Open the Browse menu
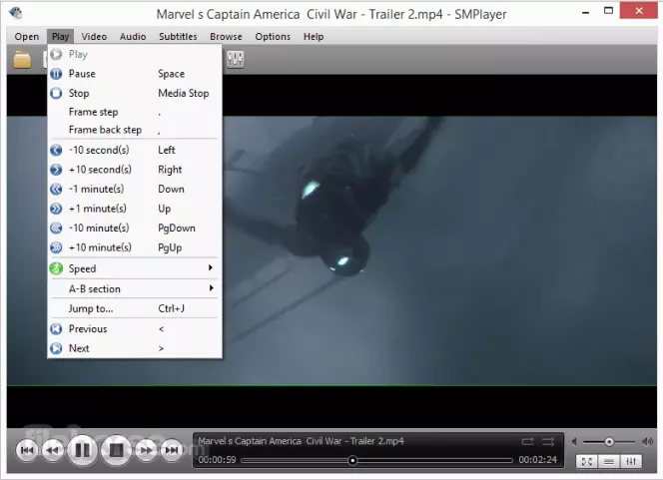This screenshot has width=663, height=480. (x=226, y=37)
